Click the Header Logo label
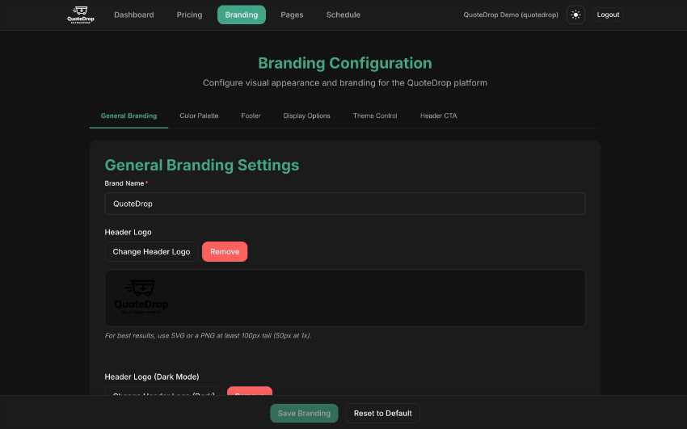Image resolution: width=687 pixels, height=429 pixels. point(128,232)
